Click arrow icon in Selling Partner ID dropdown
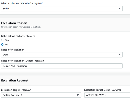The image size is (130, 98). 78,95
